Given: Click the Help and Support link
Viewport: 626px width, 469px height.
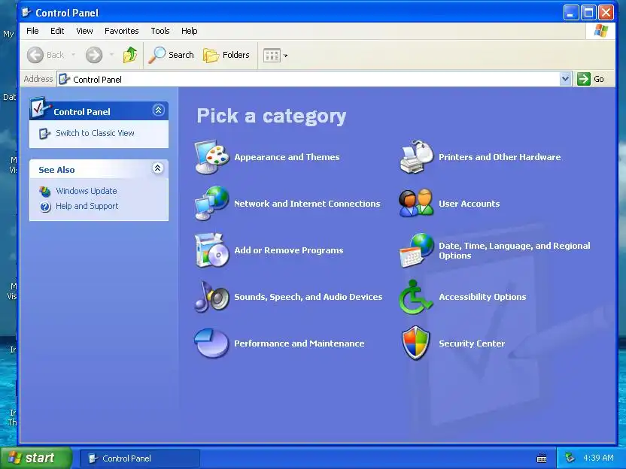Looking at the screenshot, I should (87, 206).
